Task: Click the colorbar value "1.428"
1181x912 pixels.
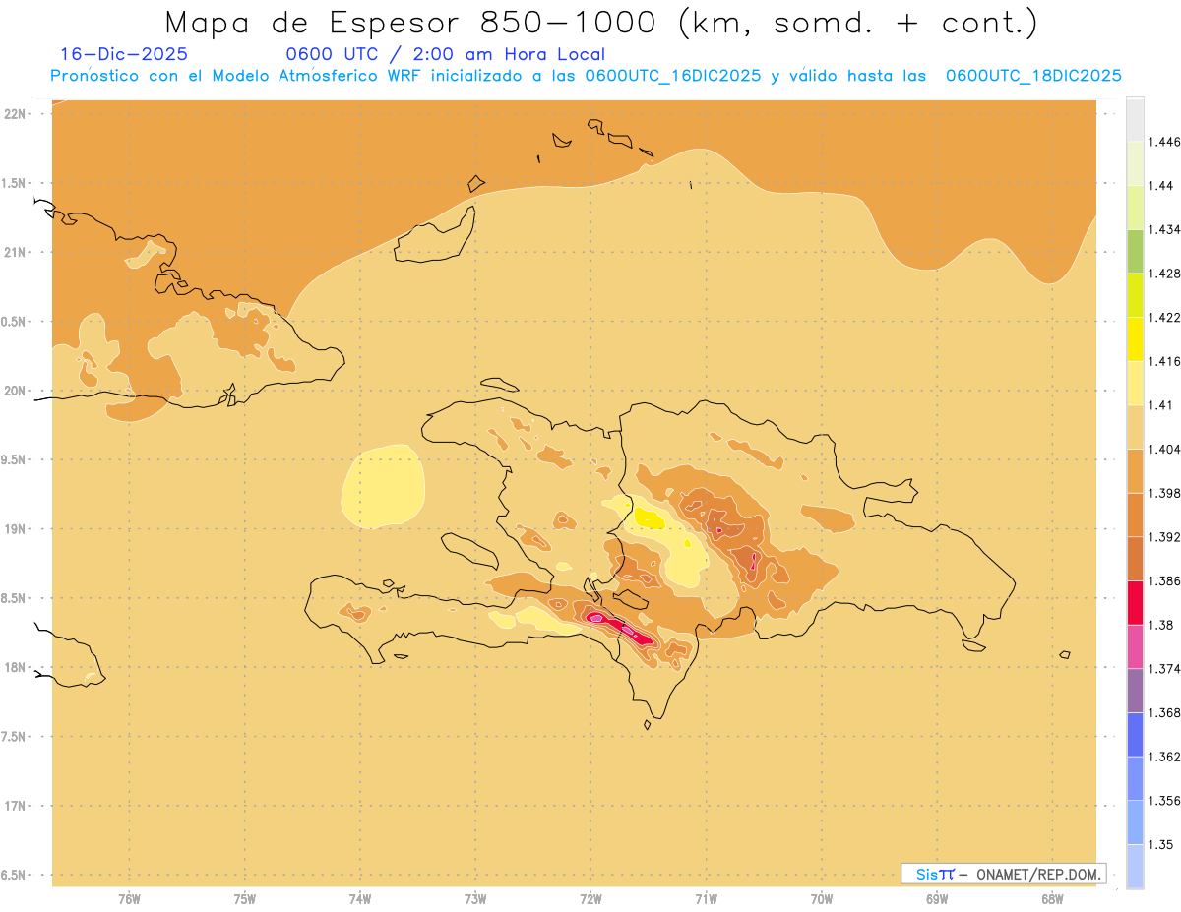Action: (x=1164, y=274)
